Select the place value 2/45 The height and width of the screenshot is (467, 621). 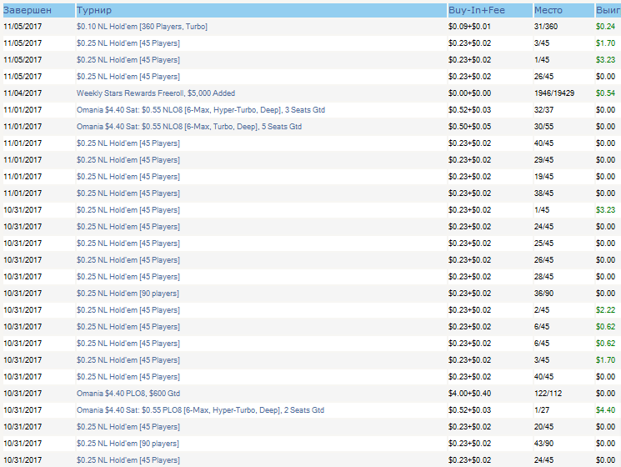click(x=541, y=310)
